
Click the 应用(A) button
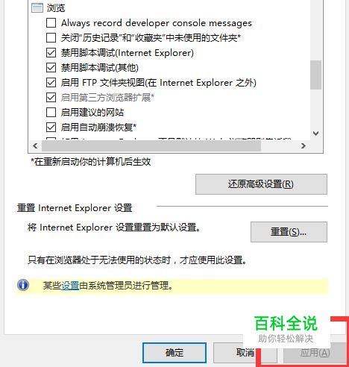point(315,353)
